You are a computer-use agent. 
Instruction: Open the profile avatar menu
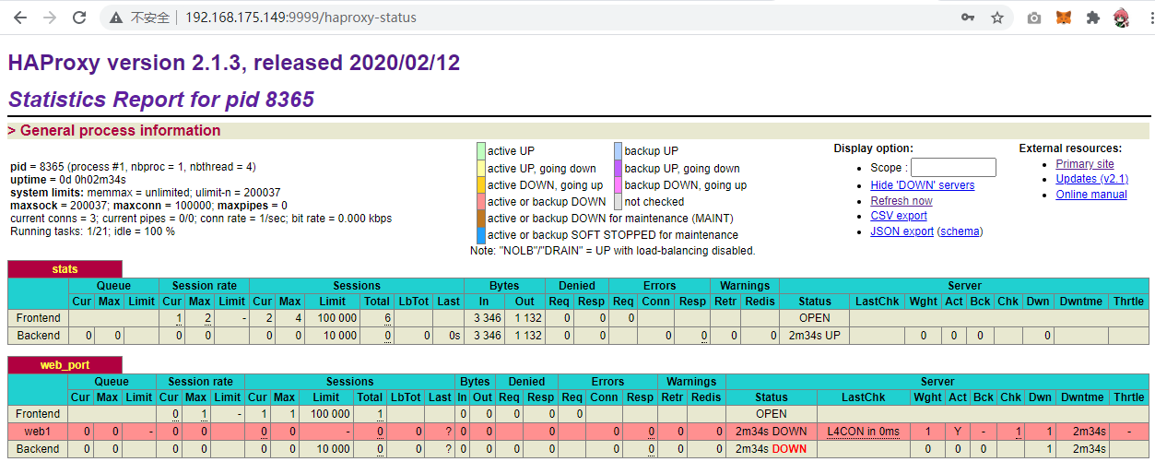pos(1122,18)
